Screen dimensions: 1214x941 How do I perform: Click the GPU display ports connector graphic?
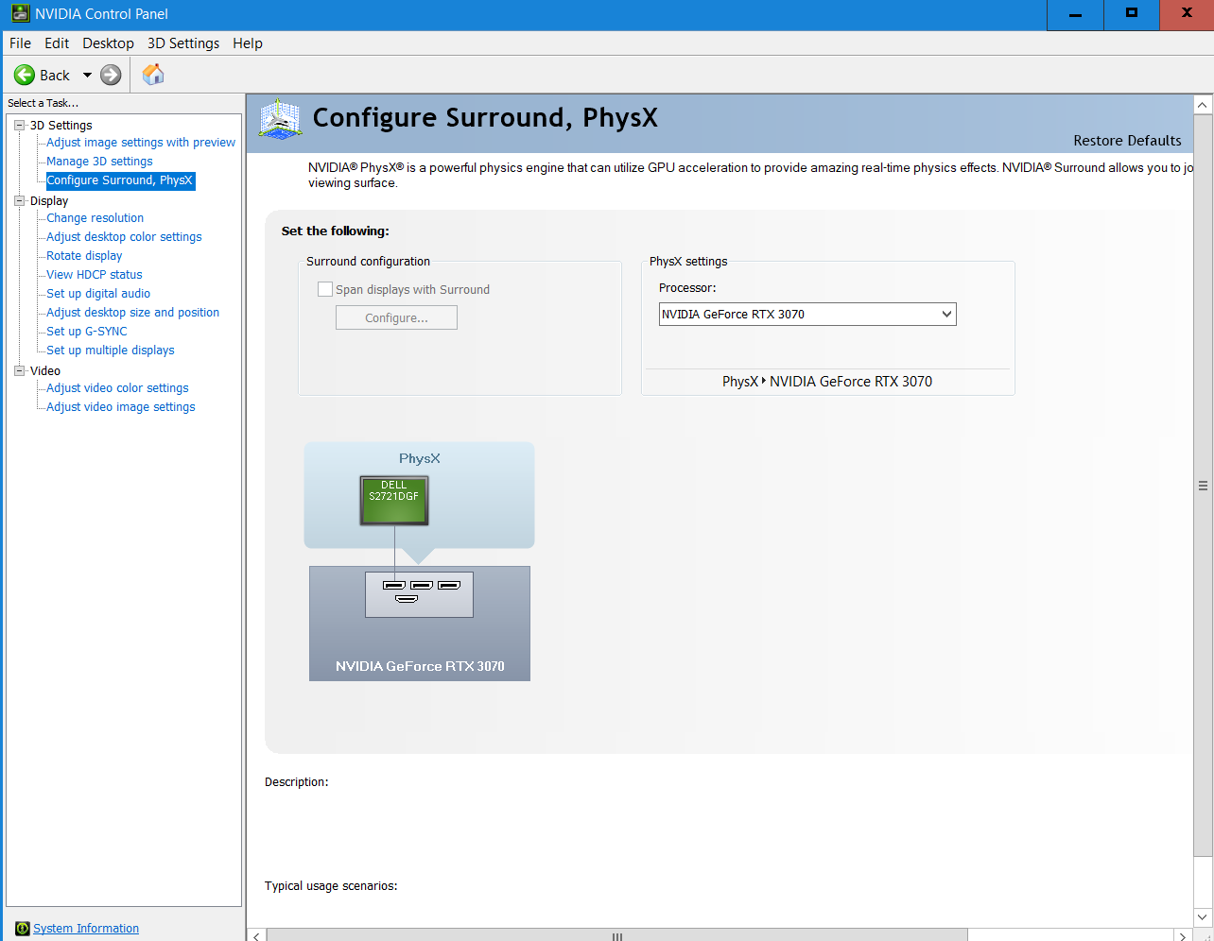(419, 594)
